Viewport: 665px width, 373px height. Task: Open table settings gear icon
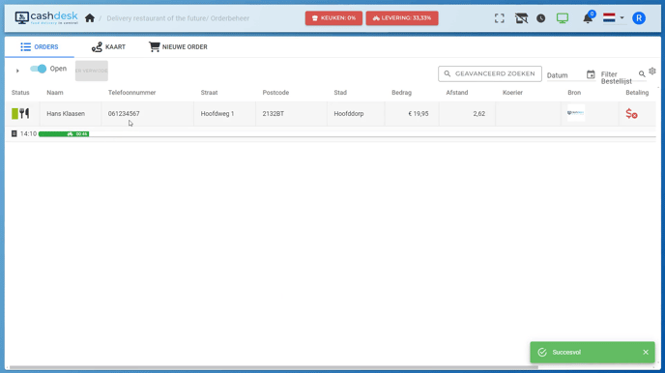(x=652, y=72)
